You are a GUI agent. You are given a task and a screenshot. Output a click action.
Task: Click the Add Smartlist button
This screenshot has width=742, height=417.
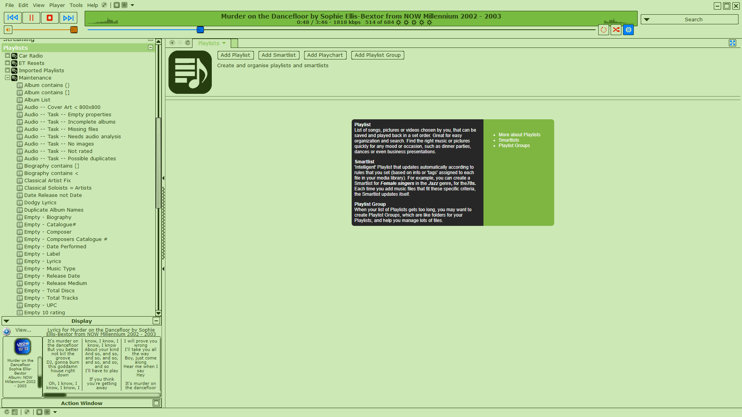(x=278, y=55)
